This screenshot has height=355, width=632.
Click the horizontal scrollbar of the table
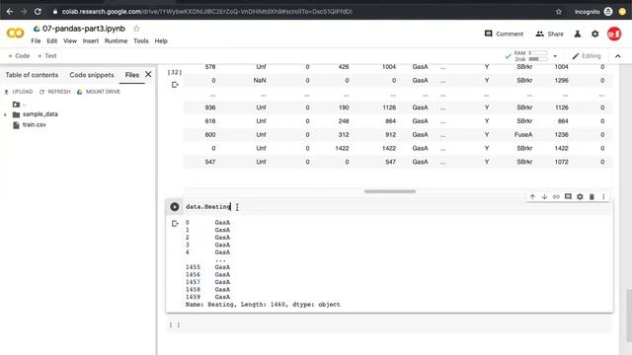coord(390,191)
